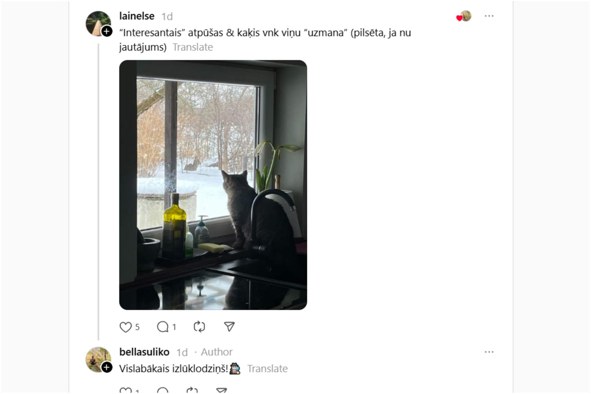The height and width of the screenshot is (394, 591).
Task: Enlarge the cat at window photo
Action: click(x=213, y=185)
